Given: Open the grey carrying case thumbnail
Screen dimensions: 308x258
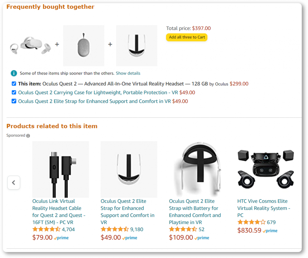Looking at the screenshot, I should click(x=84, y=46).
